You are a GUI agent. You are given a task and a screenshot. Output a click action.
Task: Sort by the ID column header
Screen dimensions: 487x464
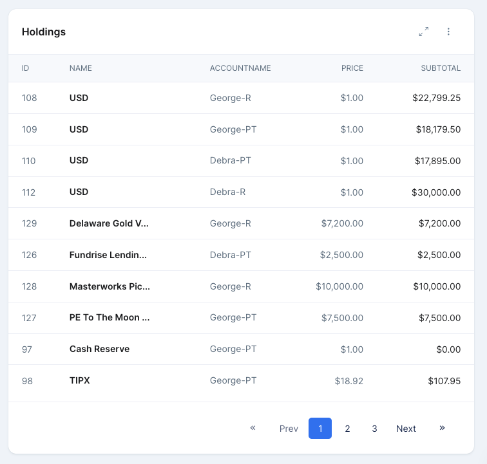(26, 68)
